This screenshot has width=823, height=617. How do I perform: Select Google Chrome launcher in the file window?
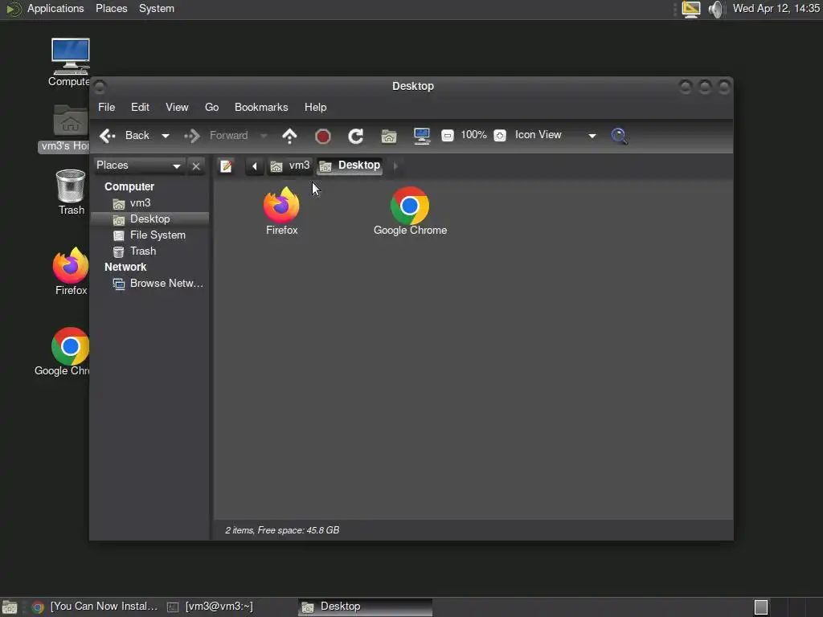[x=410, y=211]
